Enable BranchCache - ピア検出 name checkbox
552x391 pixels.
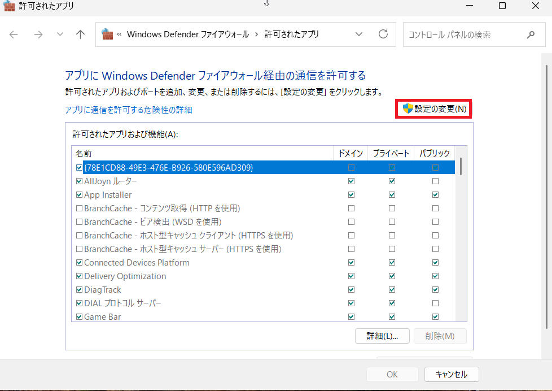[x=79, y=221]
